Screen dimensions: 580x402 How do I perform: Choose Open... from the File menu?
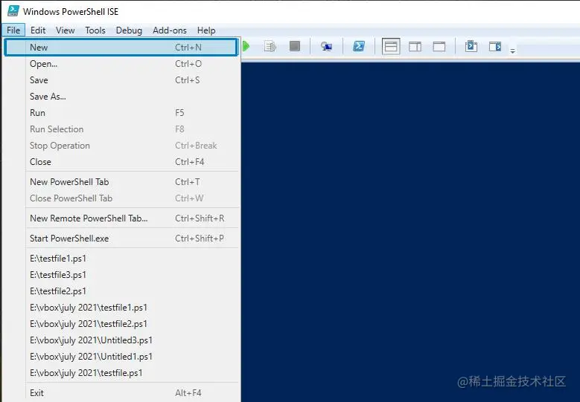click(x=121, y=64)
